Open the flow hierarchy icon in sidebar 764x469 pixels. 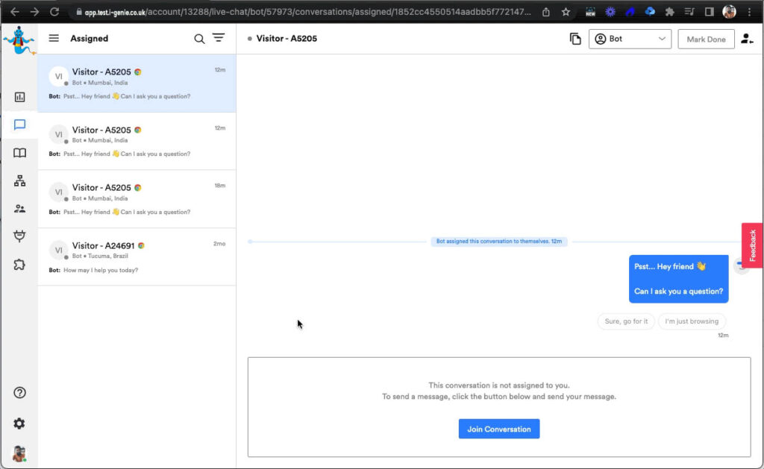19,180
